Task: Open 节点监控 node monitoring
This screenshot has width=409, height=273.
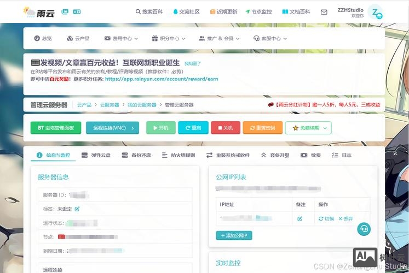Action: [259, 11]
